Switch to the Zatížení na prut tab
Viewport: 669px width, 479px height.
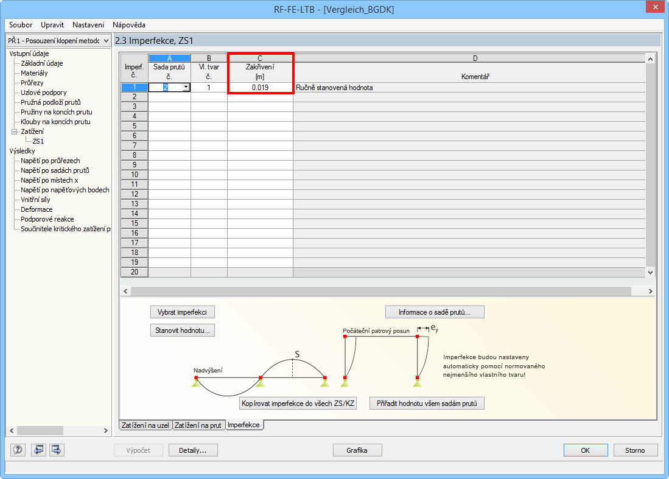[198, 425]
